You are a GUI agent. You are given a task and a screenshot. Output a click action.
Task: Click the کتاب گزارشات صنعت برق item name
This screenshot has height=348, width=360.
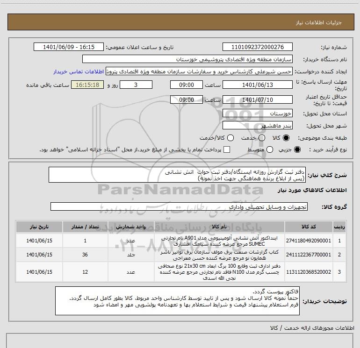pos(219,255)
